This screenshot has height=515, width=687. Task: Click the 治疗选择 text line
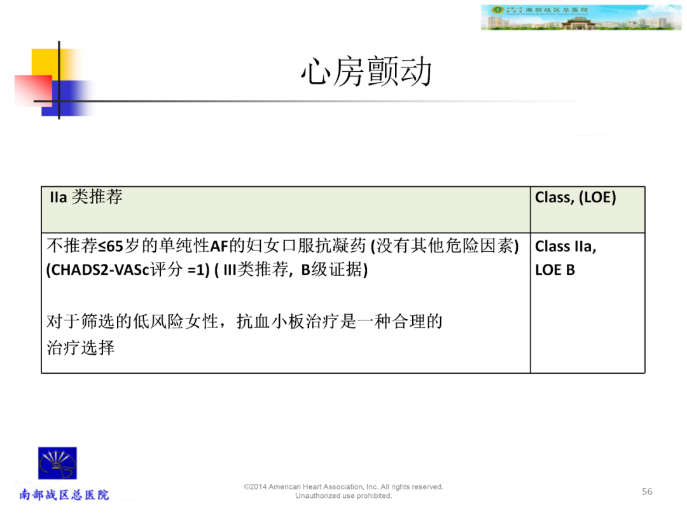pos(81,348)
